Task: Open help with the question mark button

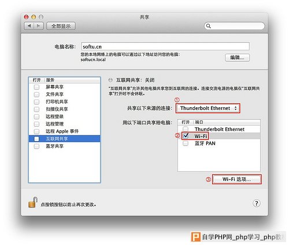Action: click(257, 203)
